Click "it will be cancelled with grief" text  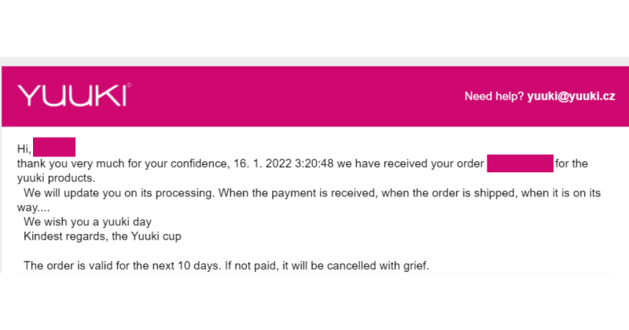(x=351, y=266)
